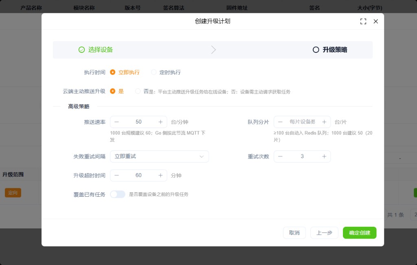The height and width of the screenshot is (265, 417).
Task: Toggle the 覆盖已有任务 switch
Action: 118,194
